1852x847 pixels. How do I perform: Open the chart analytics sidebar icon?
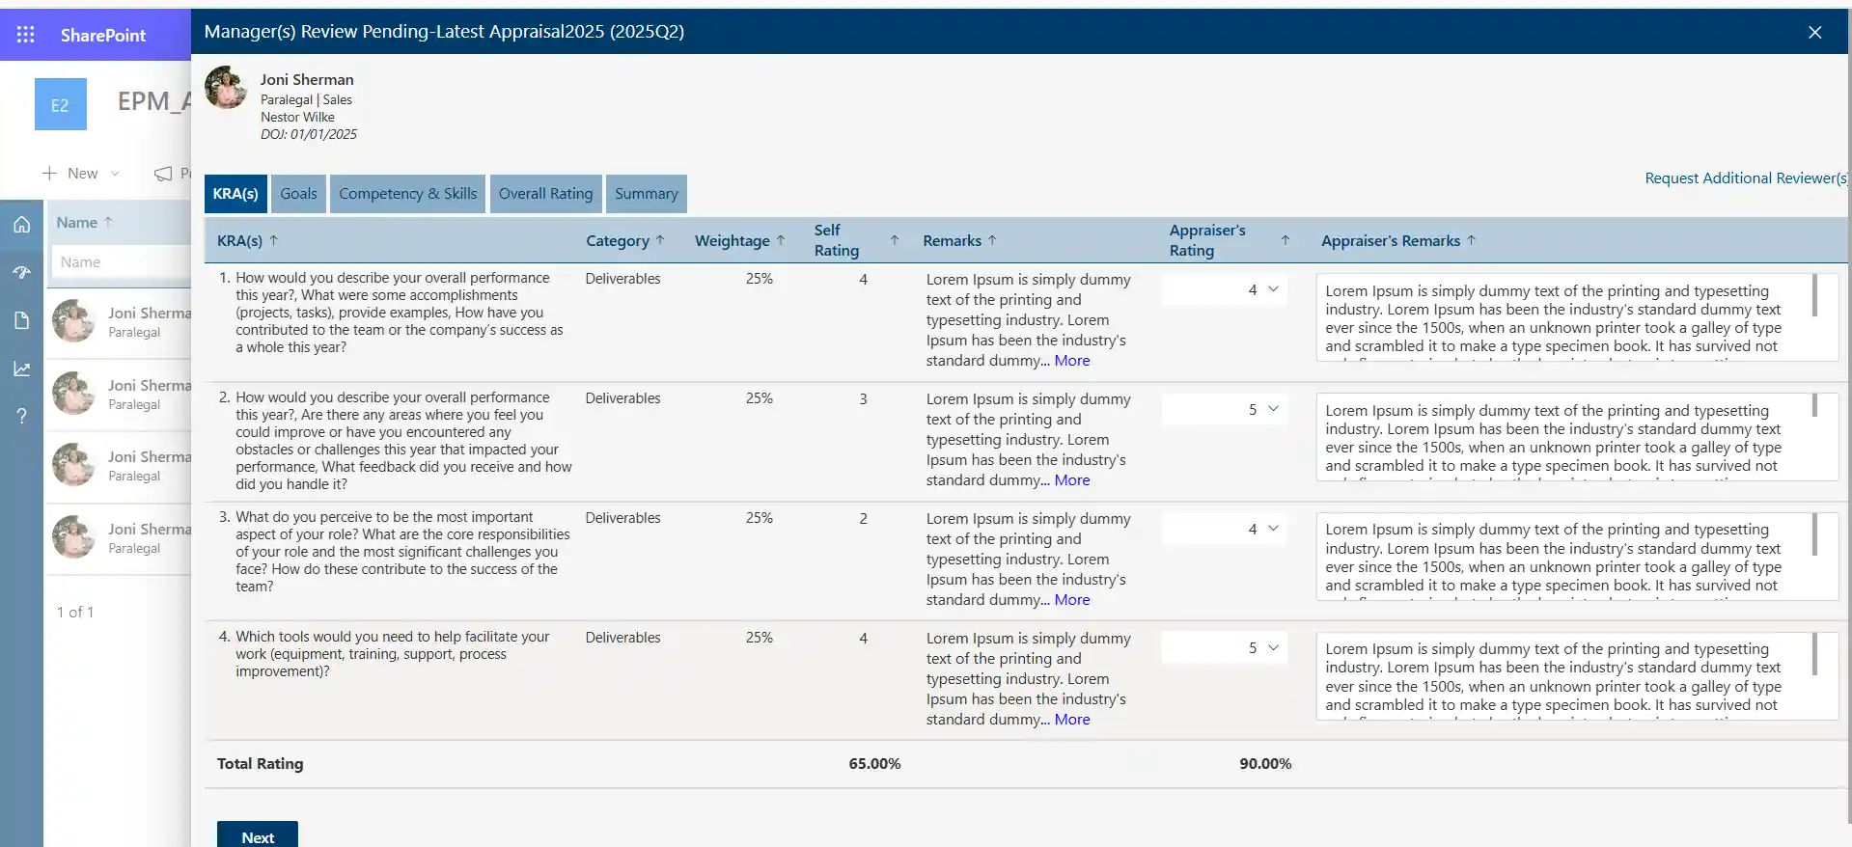pos(21,369)
